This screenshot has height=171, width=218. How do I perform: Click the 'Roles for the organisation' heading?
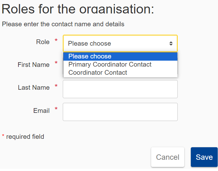(78, 9)
